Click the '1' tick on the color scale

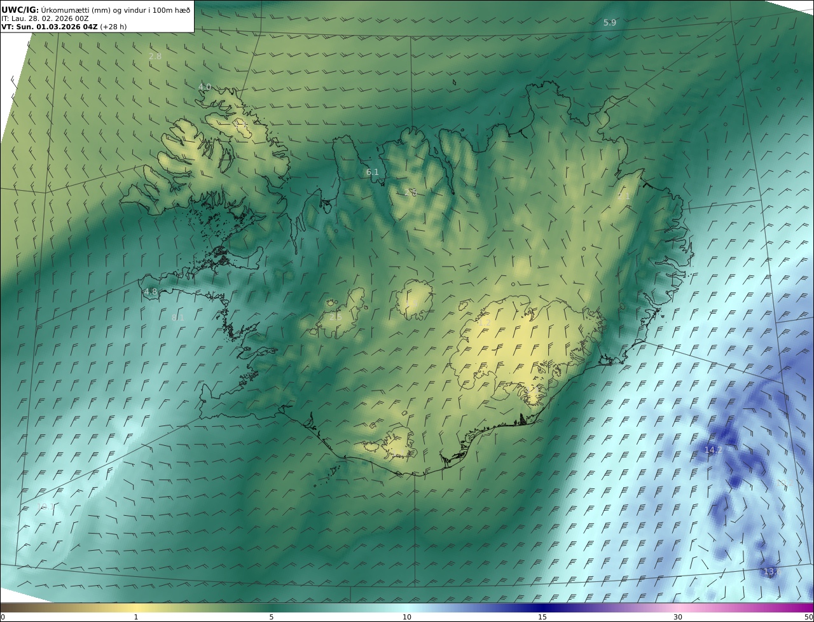click(x=136, y=617)
